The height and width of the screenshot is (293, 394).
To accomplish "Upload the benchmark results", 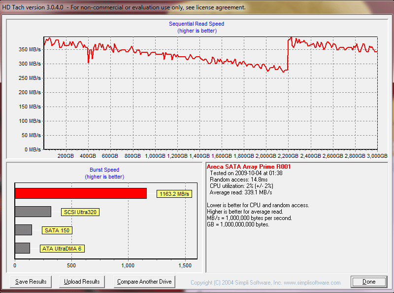I will point(82,282).
